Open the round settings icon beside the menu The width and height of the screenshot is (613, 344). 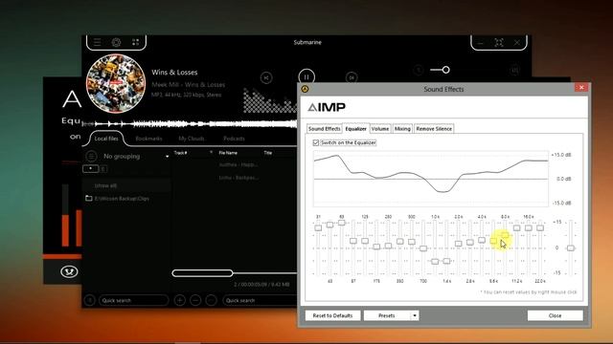pyautogui.click(x=116, y=42)
